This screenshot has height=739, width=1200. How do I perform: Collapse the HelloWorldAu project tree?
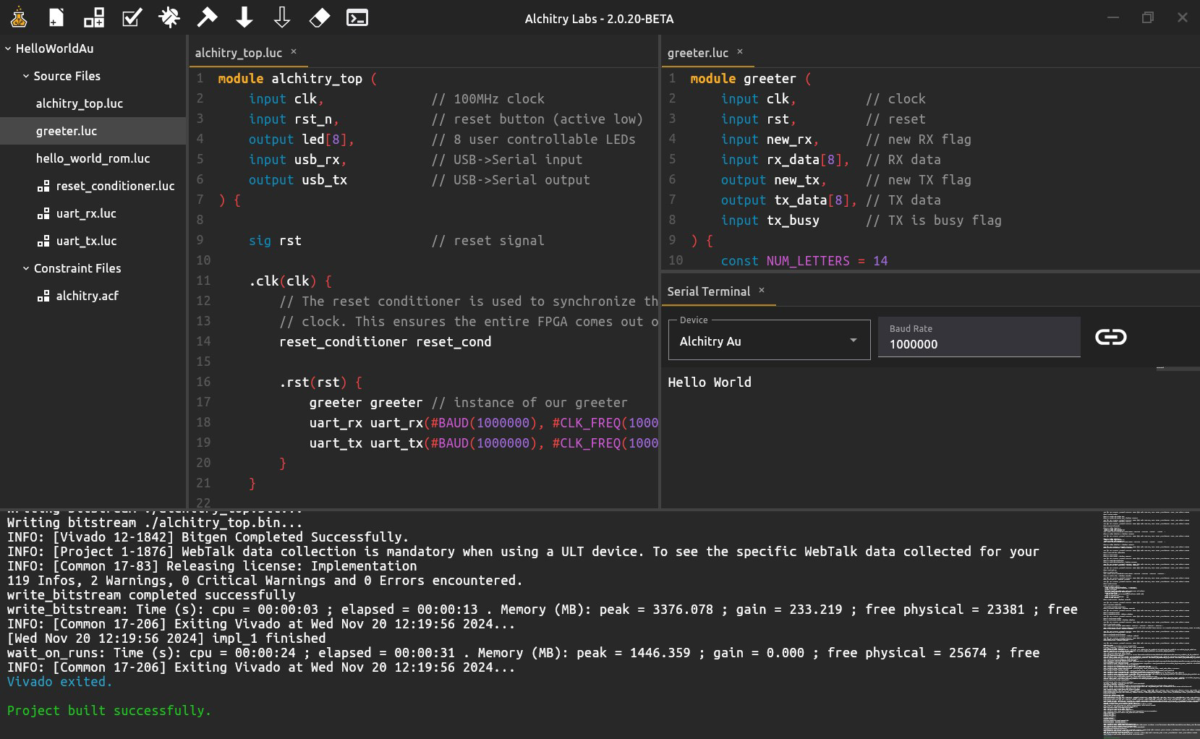(8, 48)
